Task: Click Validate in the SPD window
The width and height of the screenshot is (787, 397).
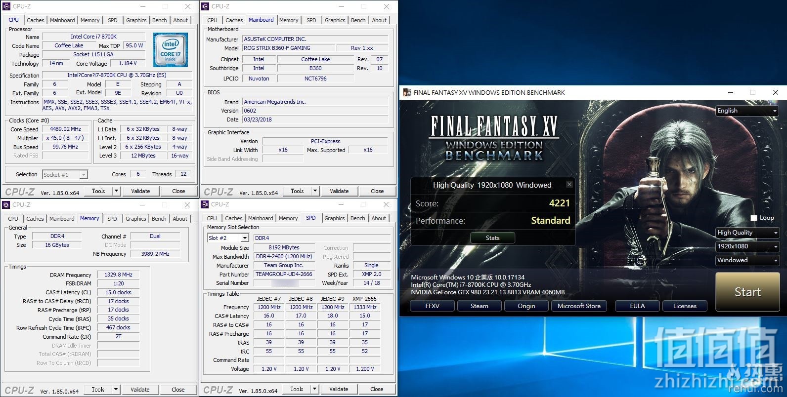Action: click(x=339, y=389)
